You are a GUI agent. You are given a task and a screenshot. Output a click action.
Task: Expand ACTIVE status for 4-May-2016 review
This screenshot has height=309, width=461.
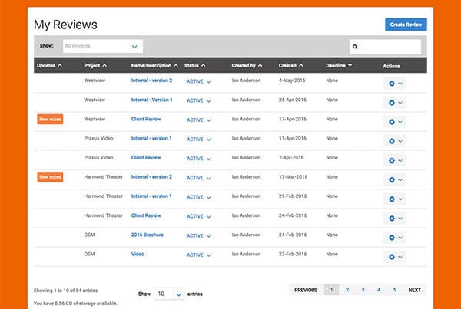click(199, 81)
